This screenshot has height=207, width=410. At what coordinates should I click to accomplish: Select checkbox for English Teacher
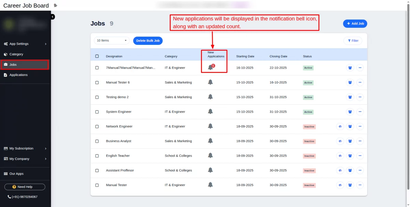tap(97, 156)
